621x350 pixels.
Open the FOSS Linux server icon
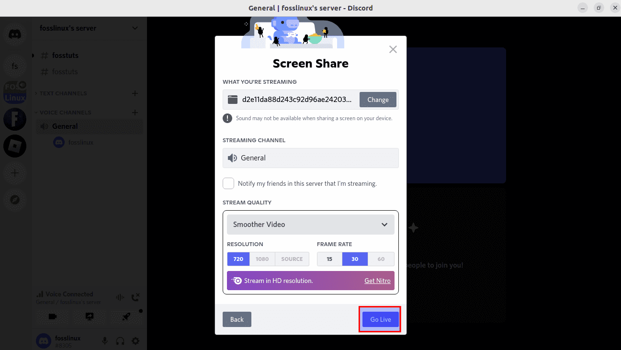click(x=15, y=93)
